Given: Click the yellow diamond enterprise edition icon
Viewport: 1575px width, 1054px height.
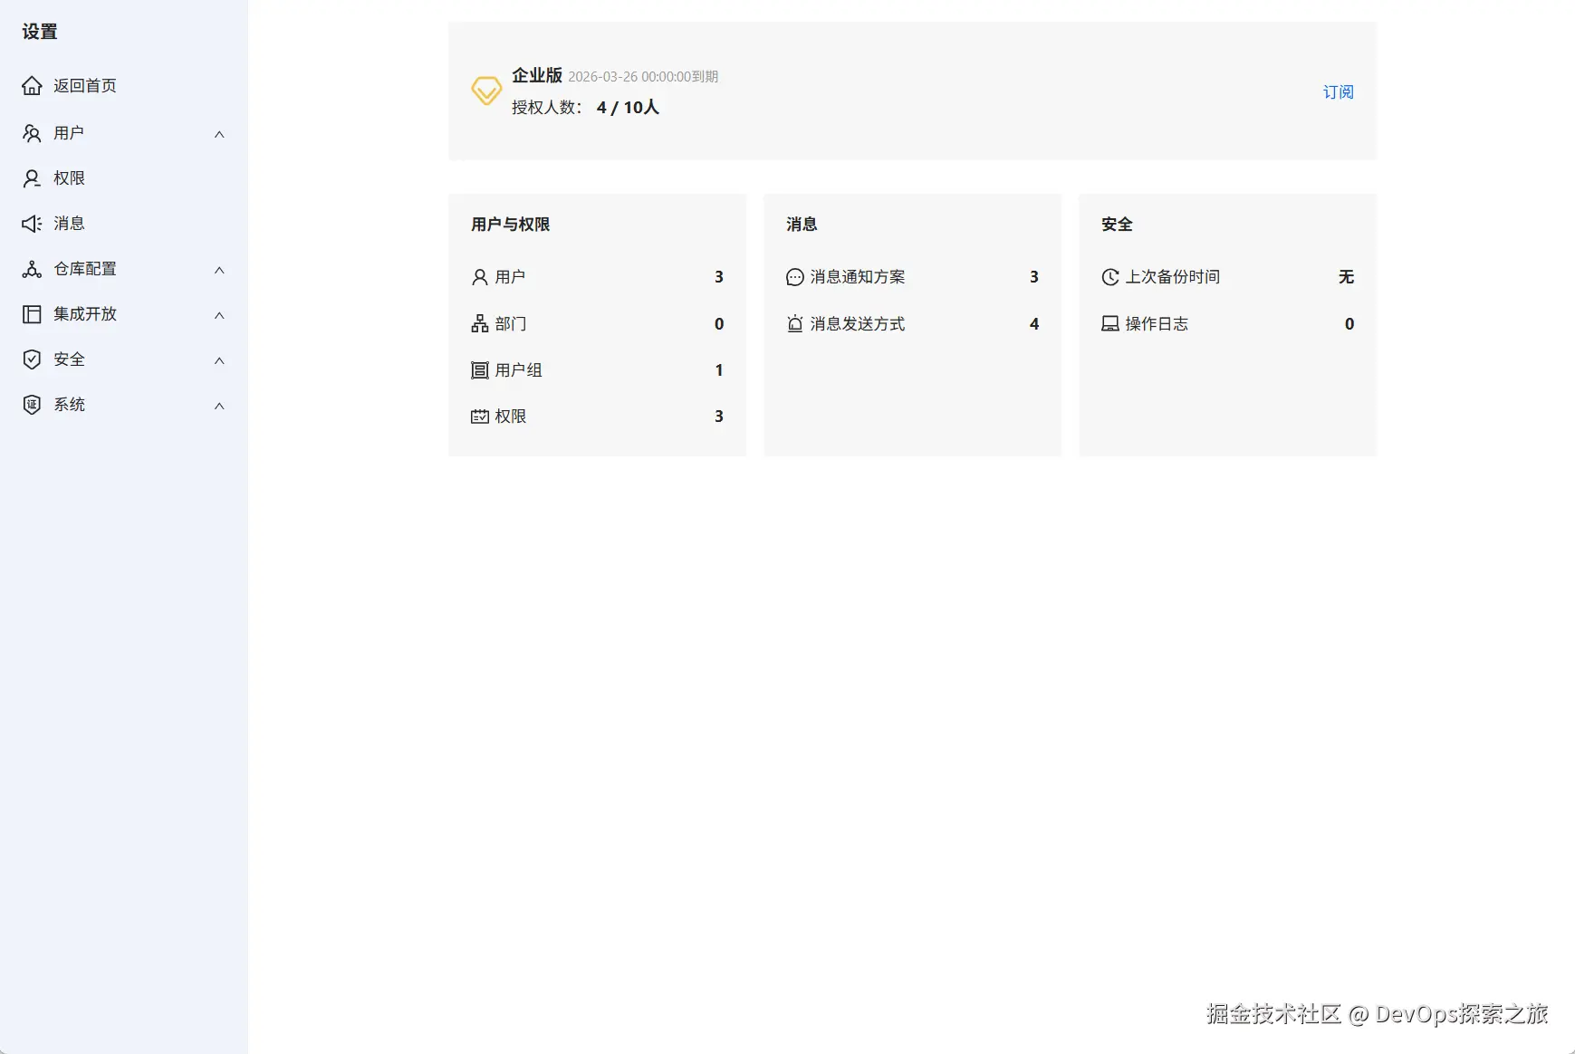Looking at the screenshot, I should click(x=486, y=91).
